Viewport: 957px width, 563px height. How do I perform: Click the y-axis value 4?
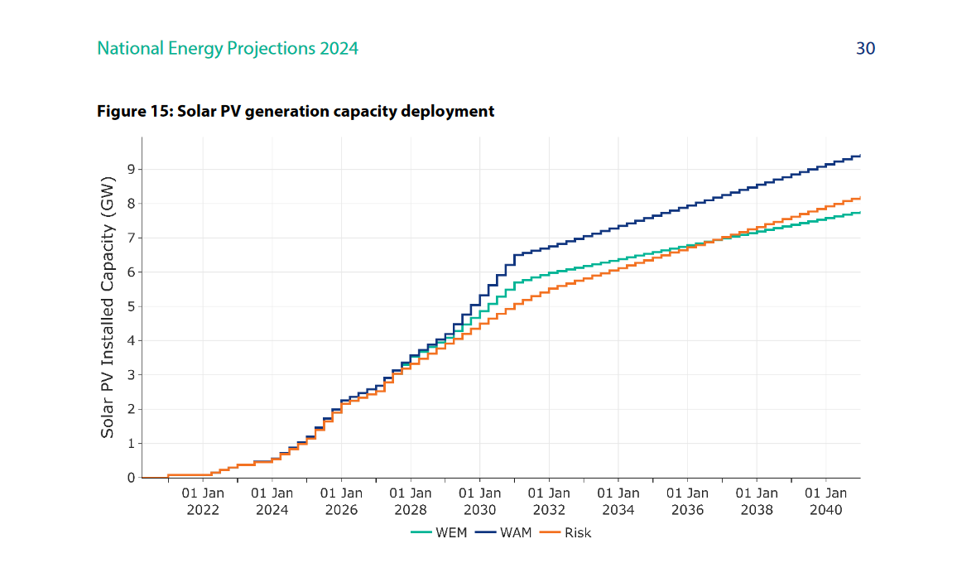pyautogui.click(x=132, y=341)
